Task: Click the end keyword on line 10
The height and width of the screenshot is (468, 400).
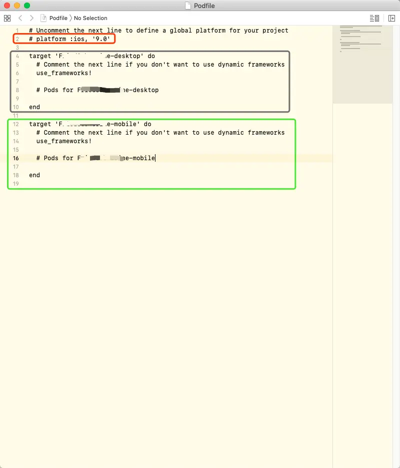Action: [34, 107]
